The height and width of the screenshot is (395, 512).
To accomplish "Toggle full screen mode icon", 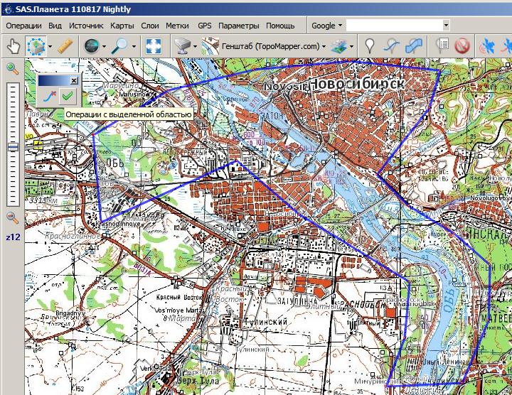I will [x=154, y=46].
